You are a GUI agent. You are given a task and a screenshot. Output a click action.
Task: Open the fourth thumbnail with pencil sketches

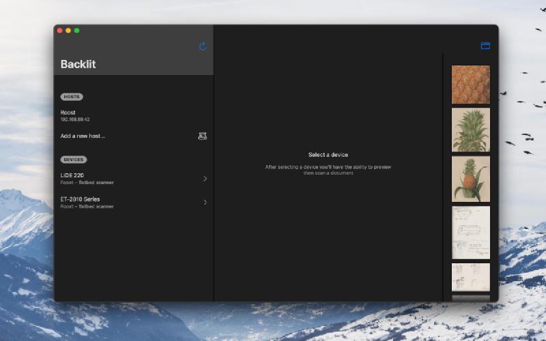coord(470,233)
